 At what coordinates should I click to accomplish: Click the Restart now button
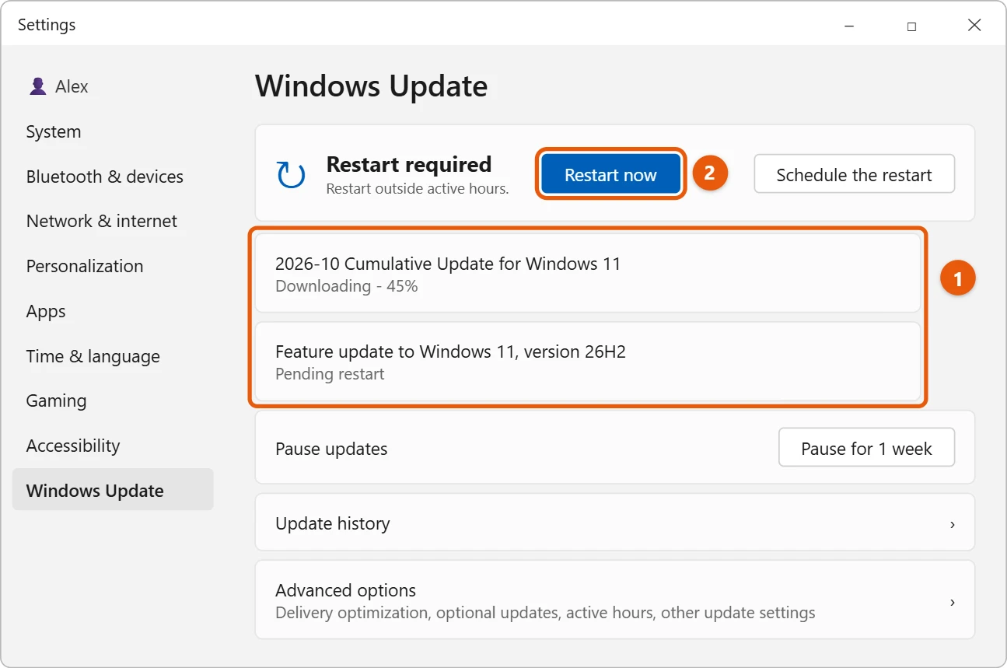(x=610, y=175)
